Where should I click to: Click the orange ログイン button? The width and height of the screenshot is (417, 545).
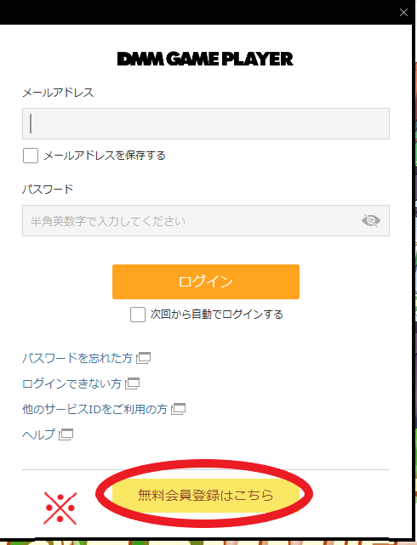(x=206, y=282)
